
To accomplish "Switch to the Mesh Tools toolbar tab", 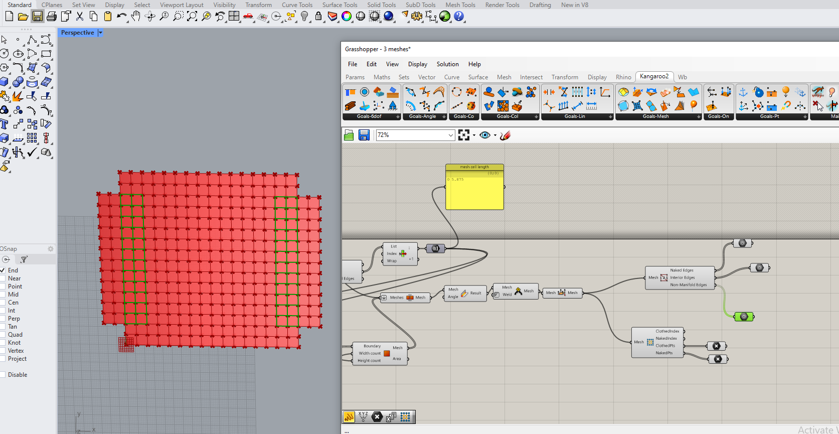I will point(460,5).
